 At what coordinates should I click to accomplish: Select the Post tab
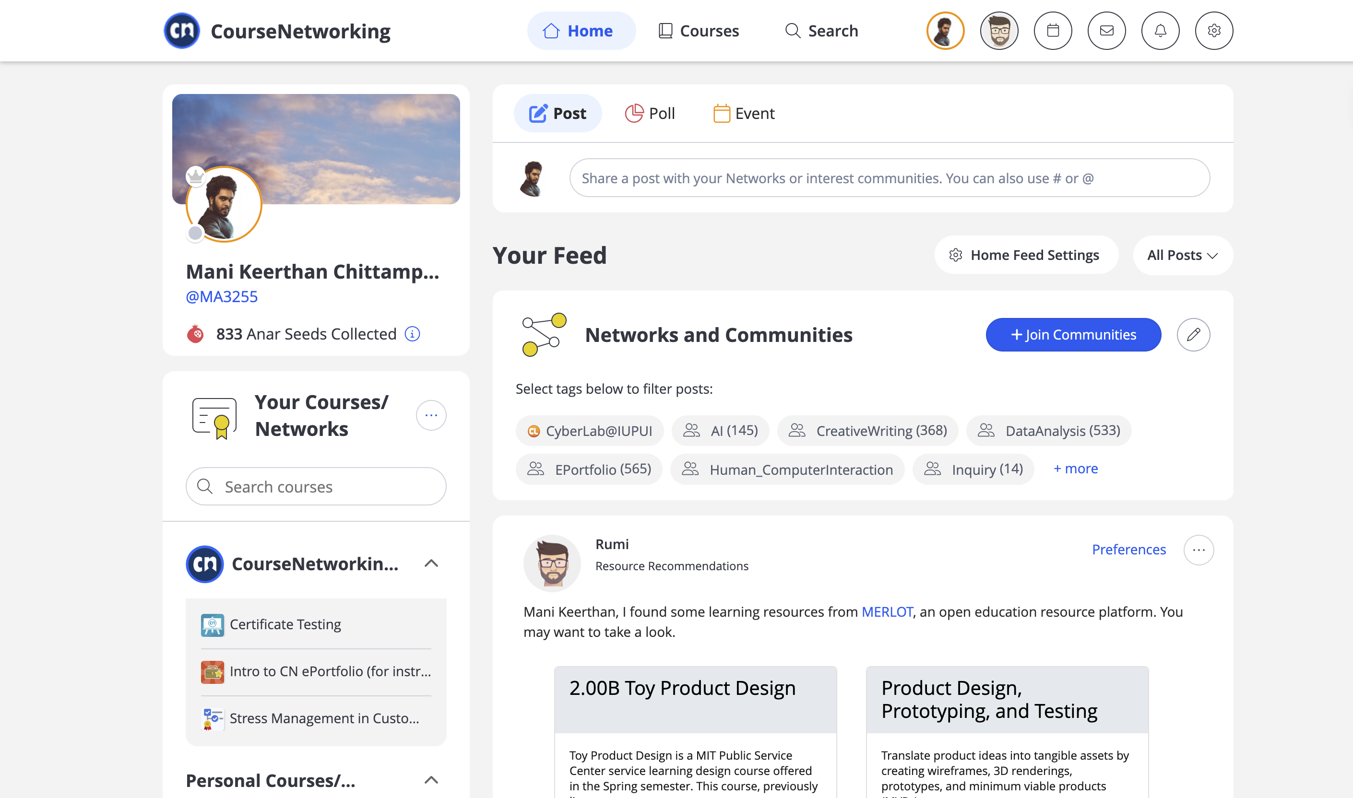pyautogui.click(x=558, y=114)
